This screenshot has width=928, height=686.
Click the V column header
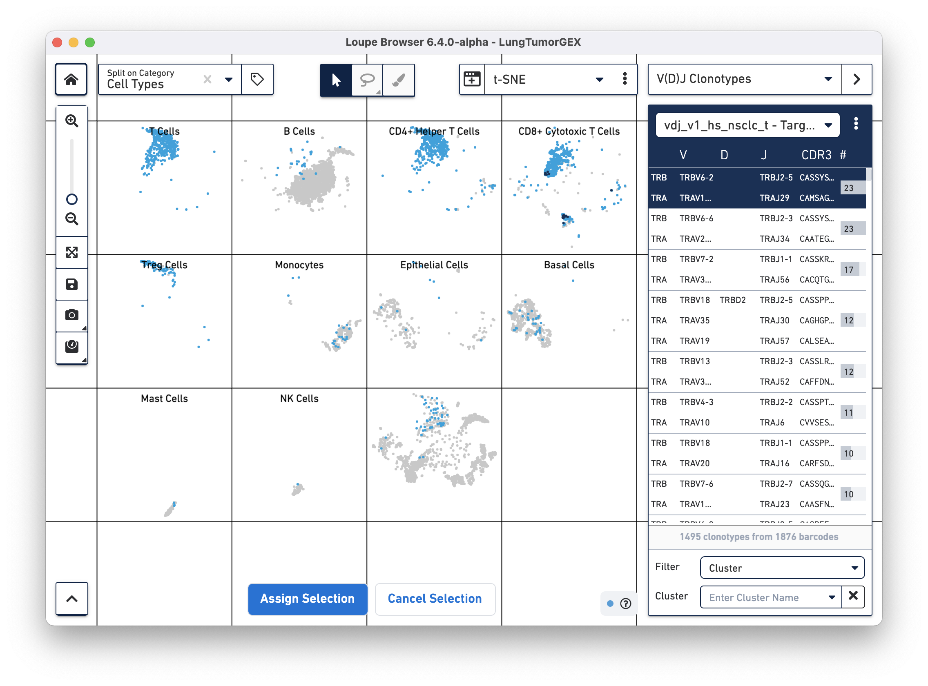pos(683,155)
